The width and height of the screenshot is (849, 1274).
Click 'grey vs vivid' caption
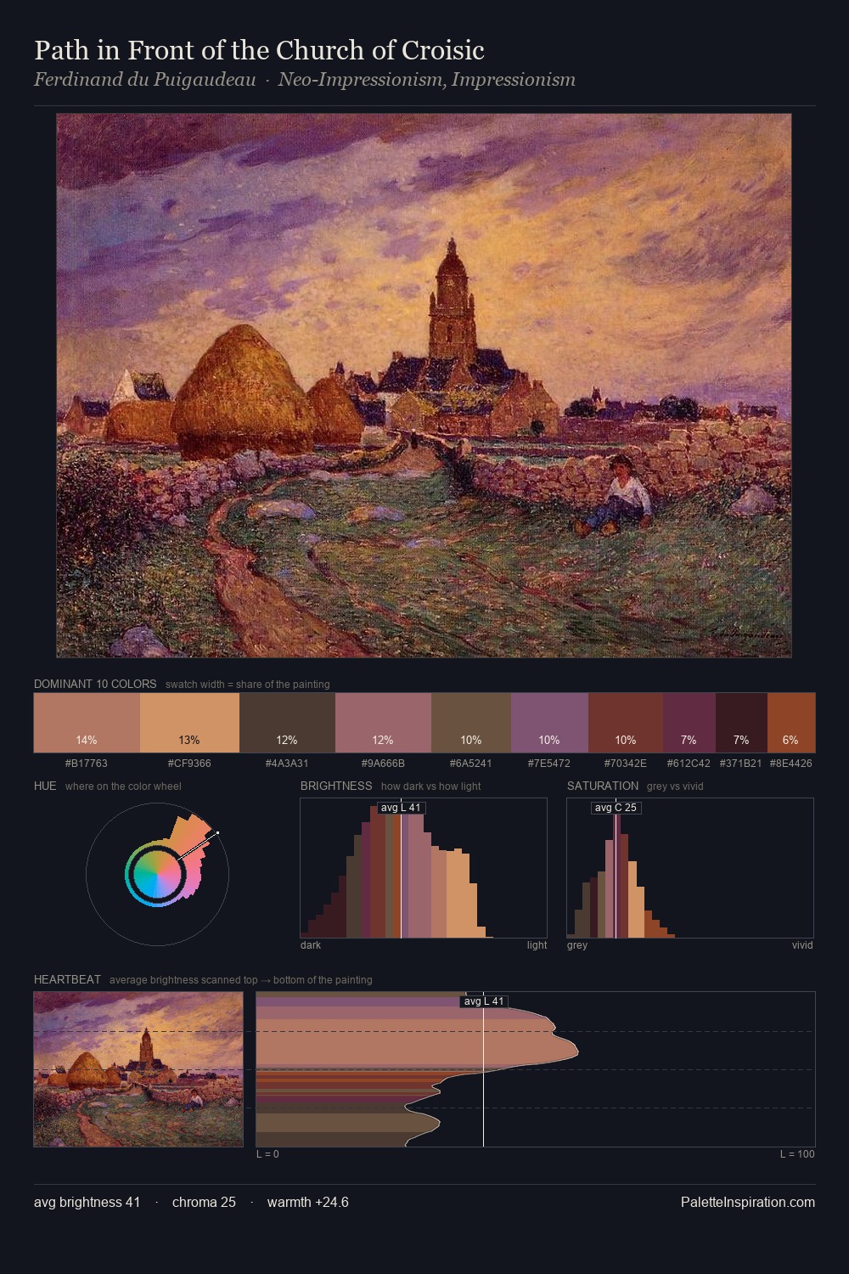[x=675, y=786]
